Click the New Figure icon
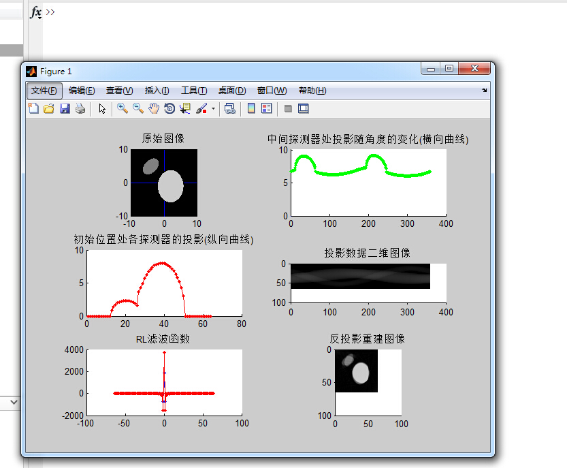 (x=33, y=108)
